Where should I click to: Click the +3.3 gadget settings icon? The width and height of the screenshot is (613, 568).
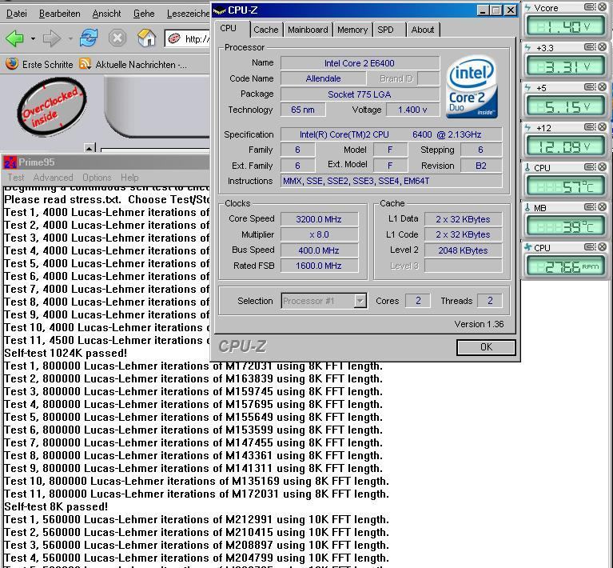click(x=590, y=47)
